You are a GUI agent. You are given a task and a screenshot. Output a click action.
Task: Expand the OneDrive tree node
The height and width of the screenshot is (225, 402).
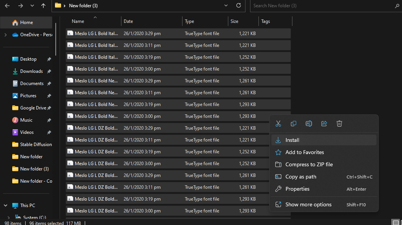click(x=5, y=35)
